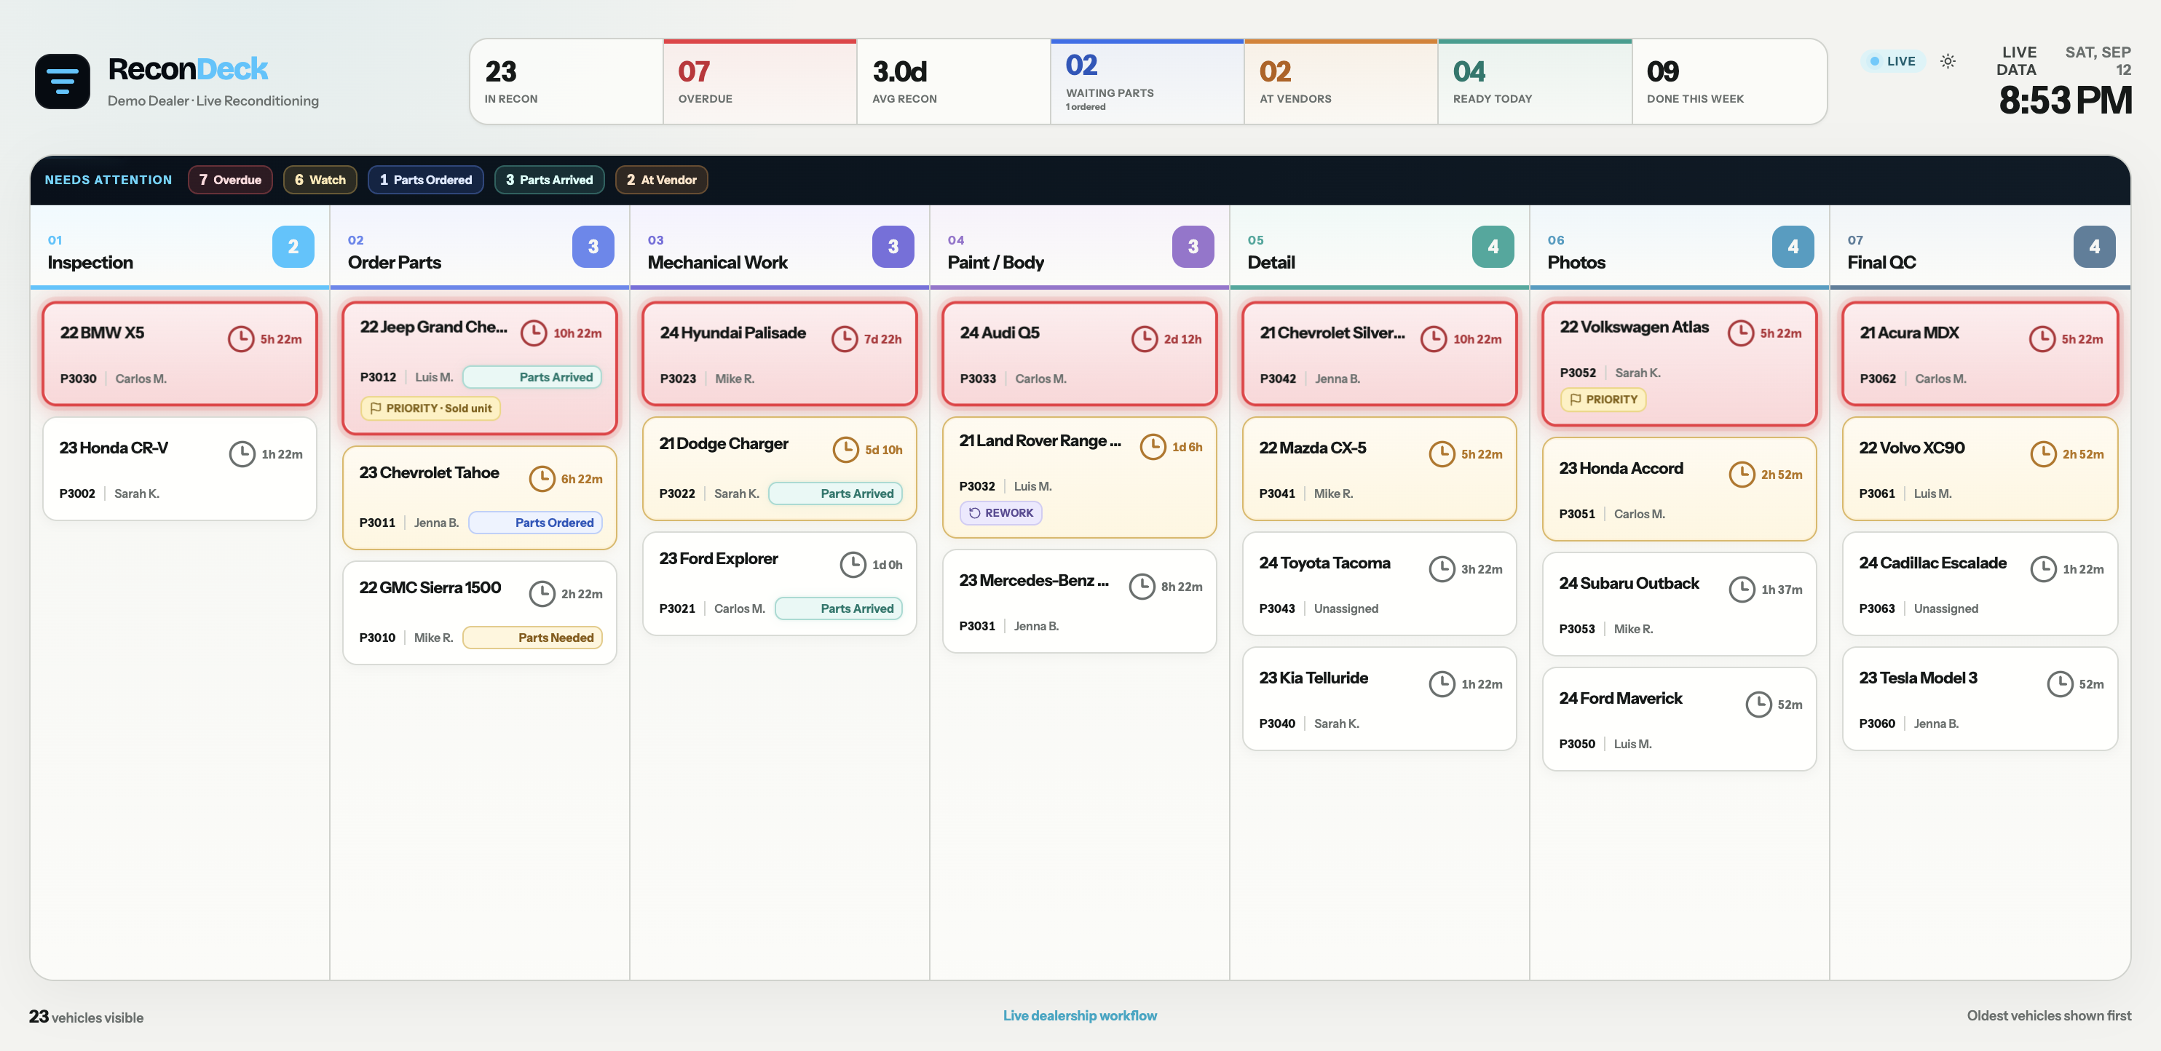Filter by the 1 Parts Ordered chip
Screen dimensions: 2161x1051
click(x=425, y=180)
